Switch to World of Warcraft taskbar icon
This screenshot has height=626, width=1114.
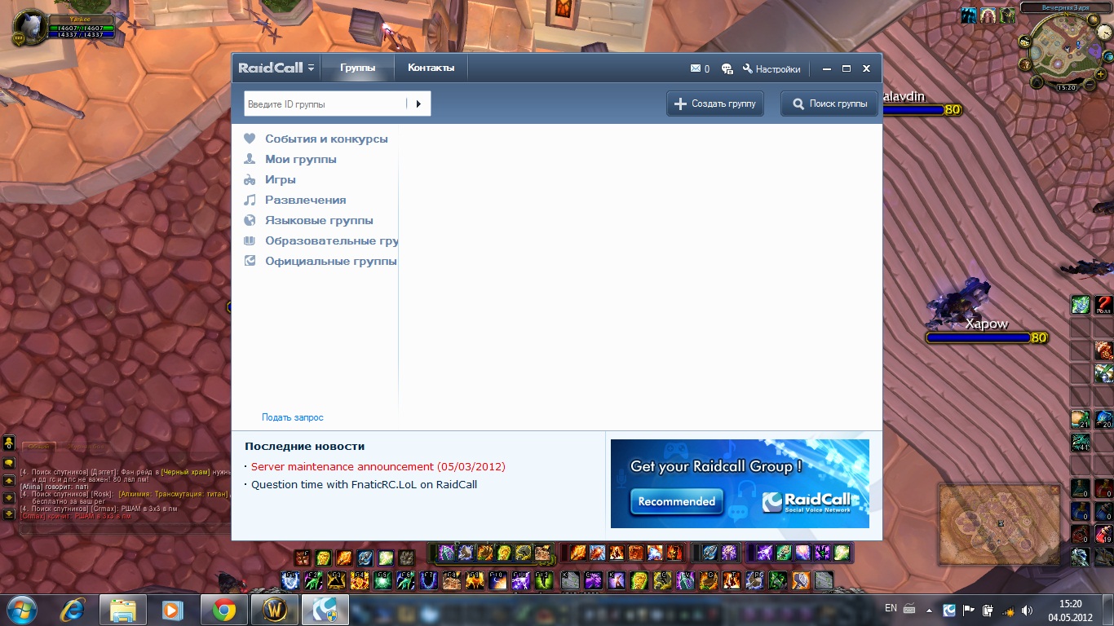point(274,610)
